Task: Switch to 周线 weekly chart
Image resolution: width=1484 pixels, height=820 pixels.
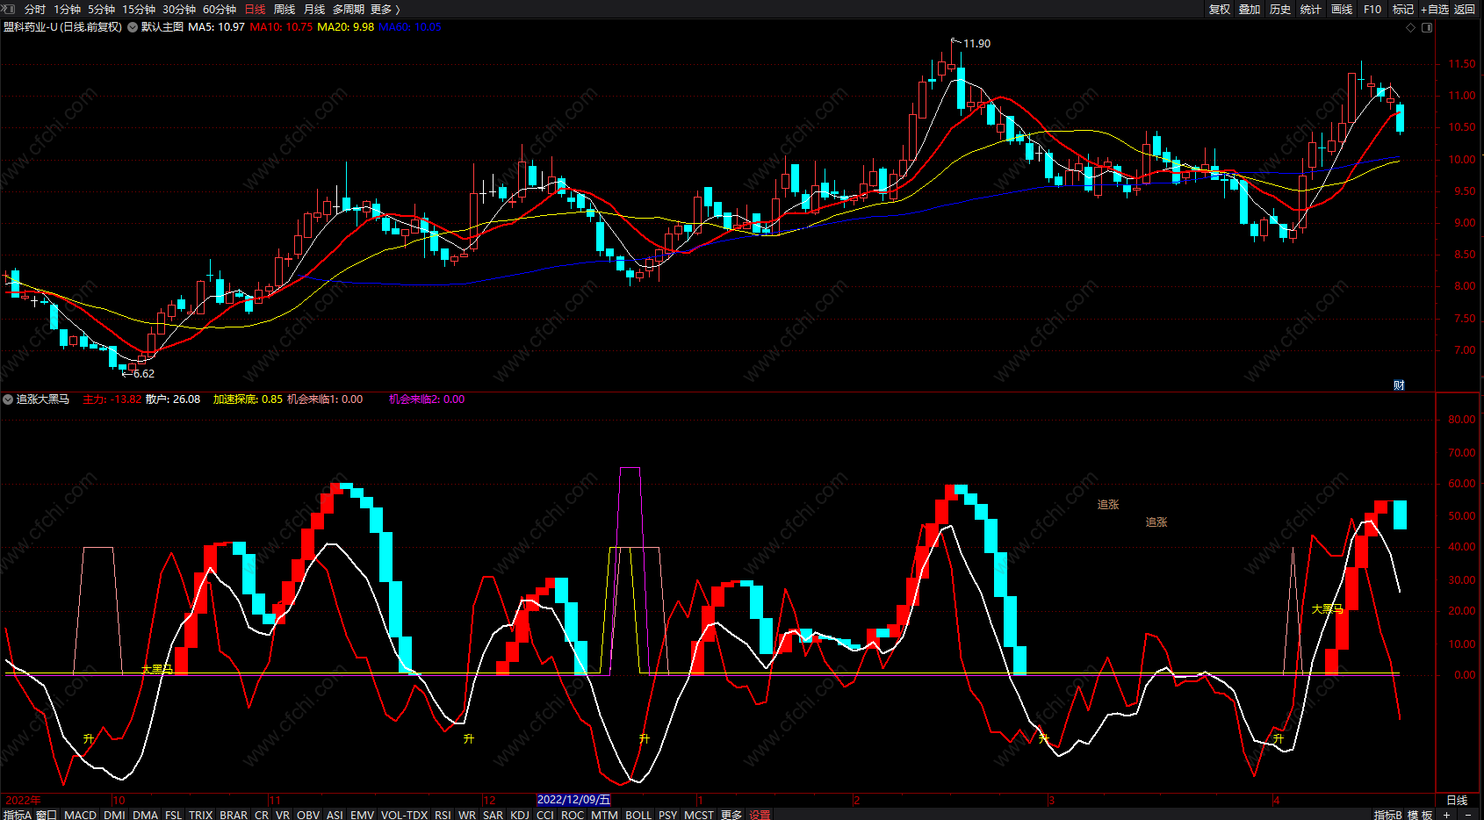Action: click(x=285, y=9)
